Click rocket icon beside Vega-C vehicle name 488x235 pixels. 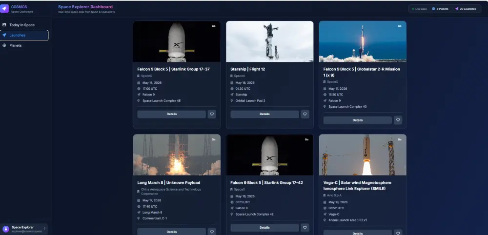click(325, 214)
